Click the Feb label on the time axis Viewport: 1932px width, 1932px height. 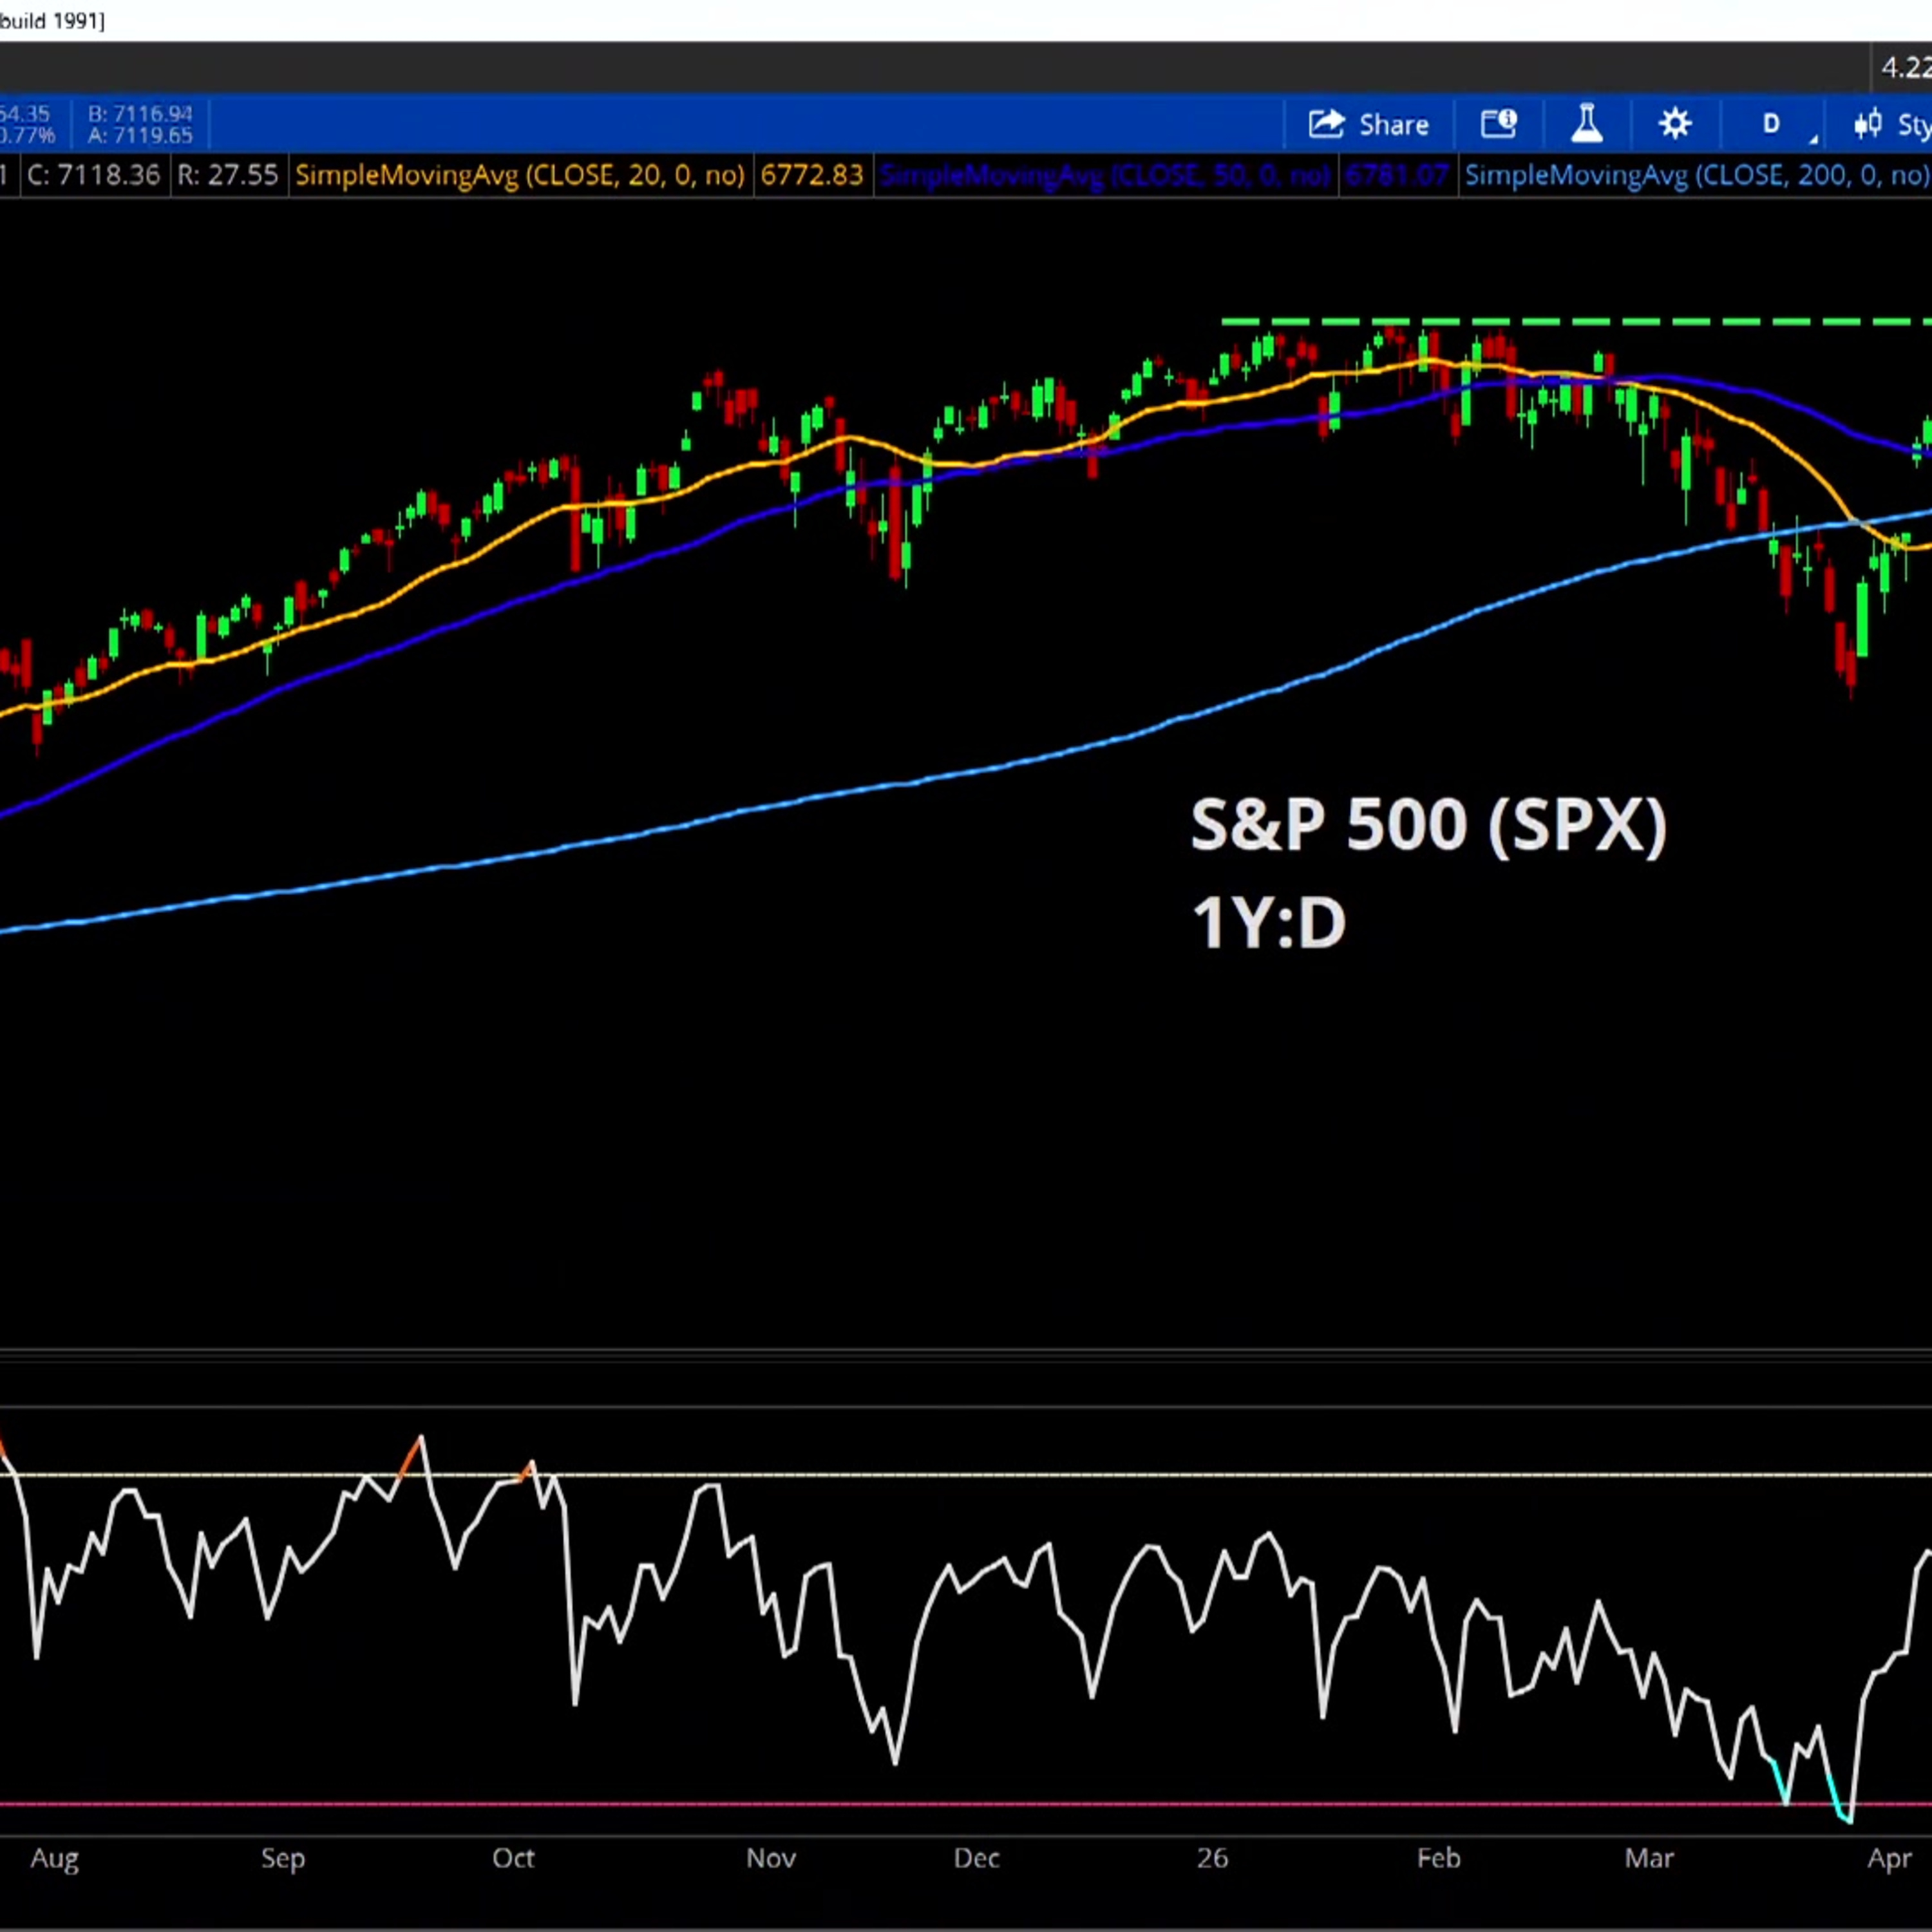pyautogui.click(x=1439, y=1859)
